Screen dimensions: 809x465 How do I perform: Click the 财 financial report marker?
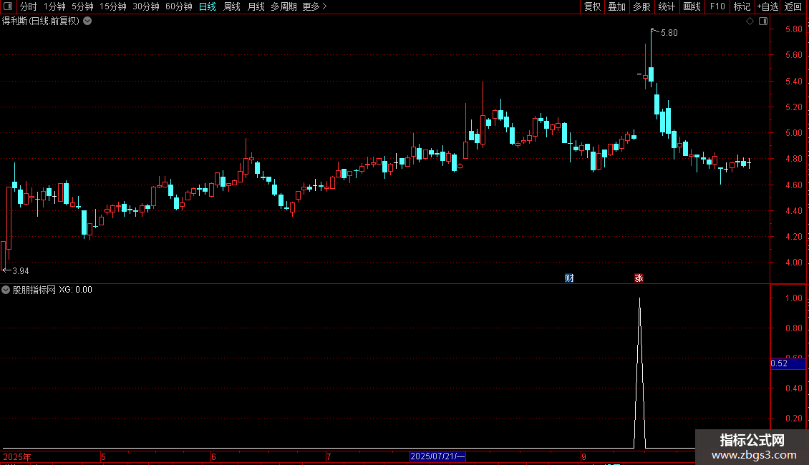click(569, 278)
